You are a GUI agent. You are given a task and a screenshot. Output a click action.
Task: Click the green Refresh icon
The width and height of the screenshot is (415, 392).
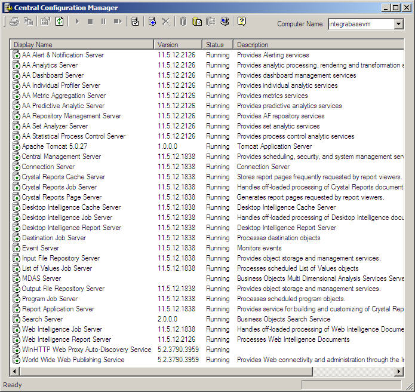coord(60,22)
